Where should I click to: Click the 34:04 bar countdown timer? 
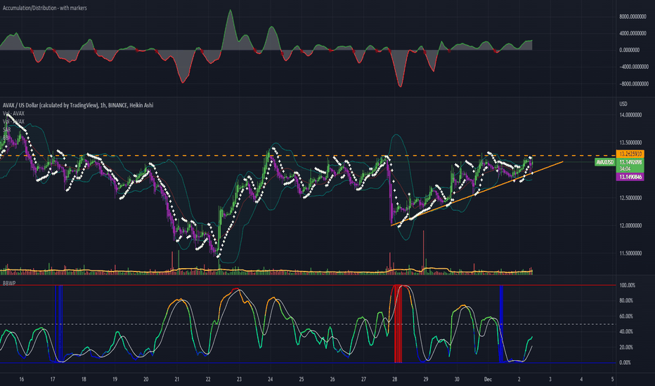coord(625,169)
